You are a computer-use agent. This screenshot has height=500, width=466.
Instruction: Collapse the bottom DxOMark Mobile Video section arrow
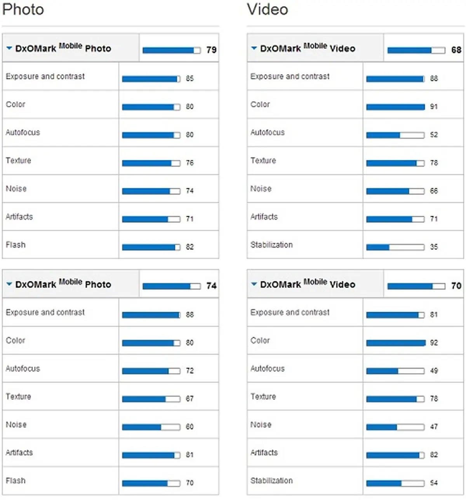click(254, 284)
